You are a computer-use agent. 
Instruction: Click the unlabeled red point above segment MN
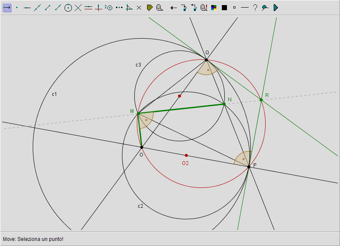(x=179, y=96)
